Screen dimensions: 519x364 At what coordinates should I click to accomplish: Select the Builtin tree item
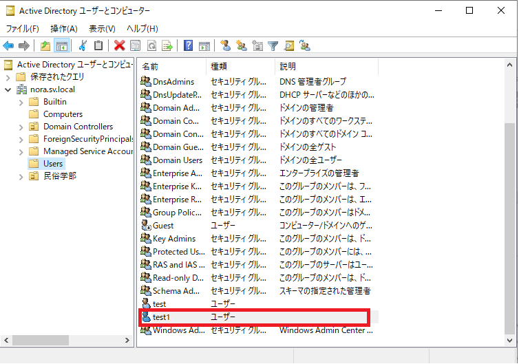click(55, 102)
